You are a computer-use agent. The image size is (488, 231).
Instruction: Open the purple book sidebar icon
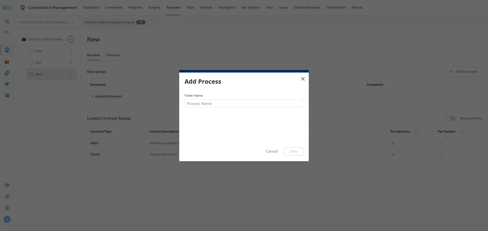(x=7, y=96)
